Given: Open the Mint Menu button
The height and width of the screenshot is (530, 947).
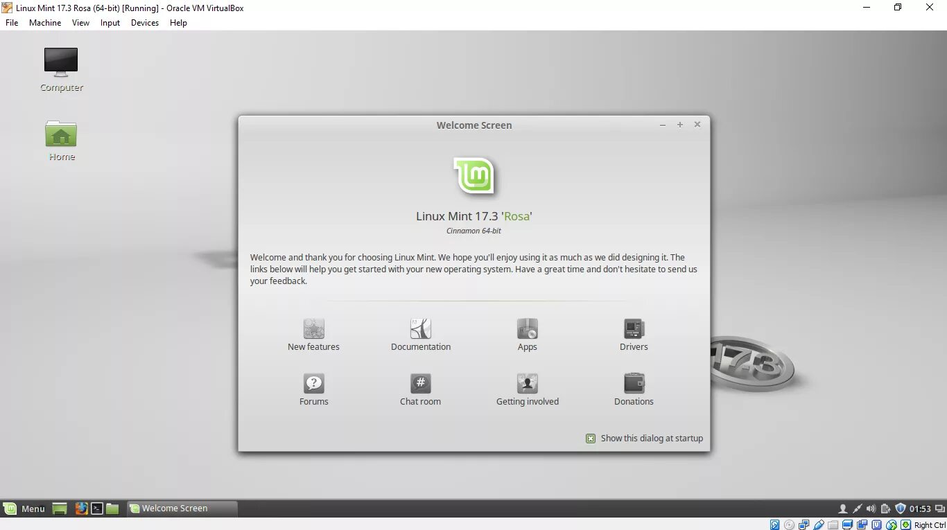Looking at the screenshot, I should coord(24,509).
